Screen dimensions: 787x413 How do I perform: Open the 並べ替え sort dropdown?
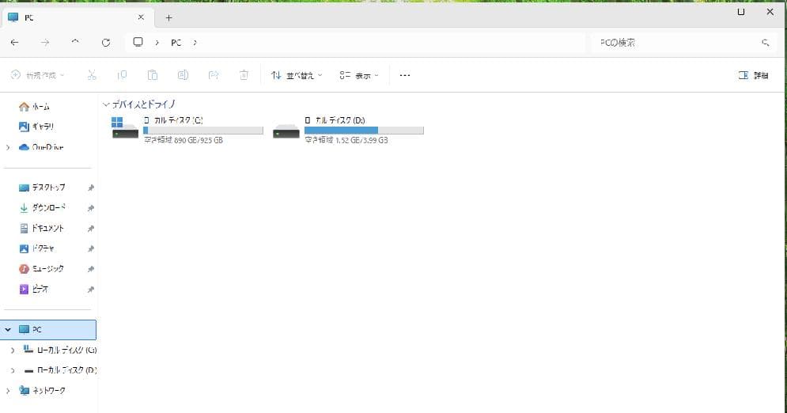click(297, 75)
